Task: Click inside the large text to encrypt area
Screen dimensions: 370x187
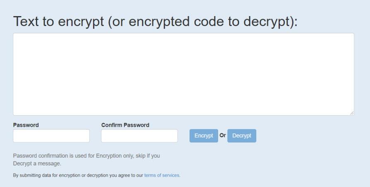Action: coord(183,74)
